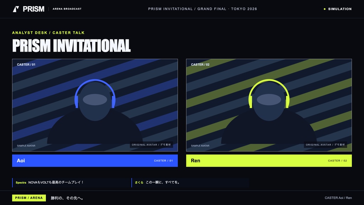
Task: Click the この一瞬に、すべてを。 chat message
Action: (163, 183)
